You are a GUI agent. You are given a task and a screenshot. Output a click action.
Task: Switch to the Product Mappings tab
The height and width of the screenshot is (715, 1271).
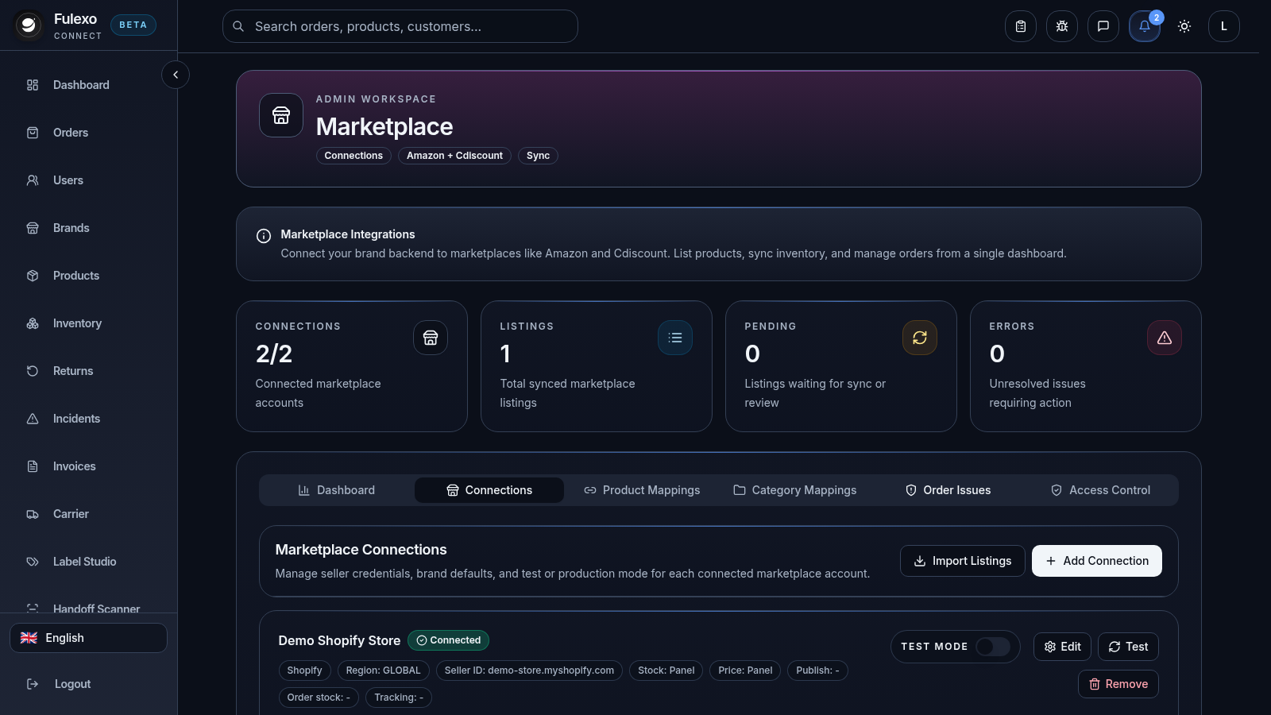pos(642,490)
